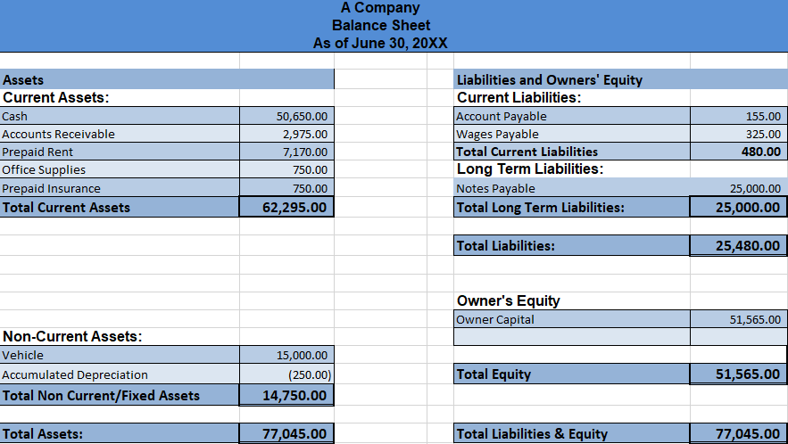Select the 'Account Payable' label cell
The image size is (788, 444).
tap(572, 116)
